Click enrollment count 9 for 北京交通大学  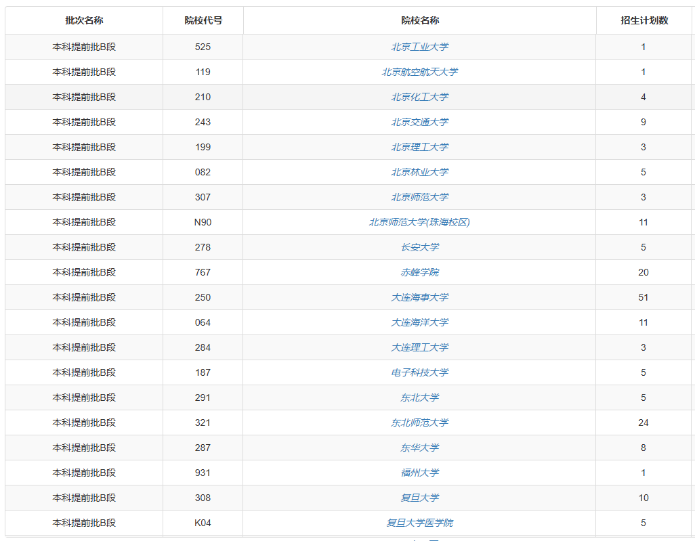coord(644,122)
